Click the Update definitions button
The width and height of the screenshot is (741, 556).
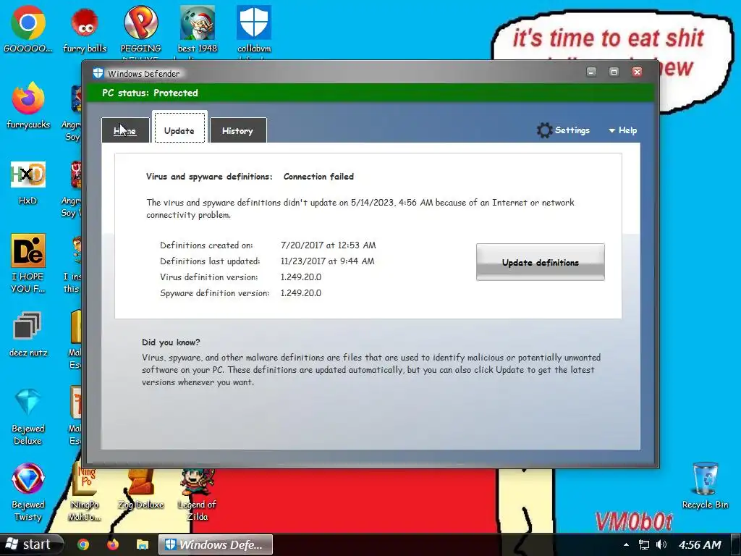point(540,262)
